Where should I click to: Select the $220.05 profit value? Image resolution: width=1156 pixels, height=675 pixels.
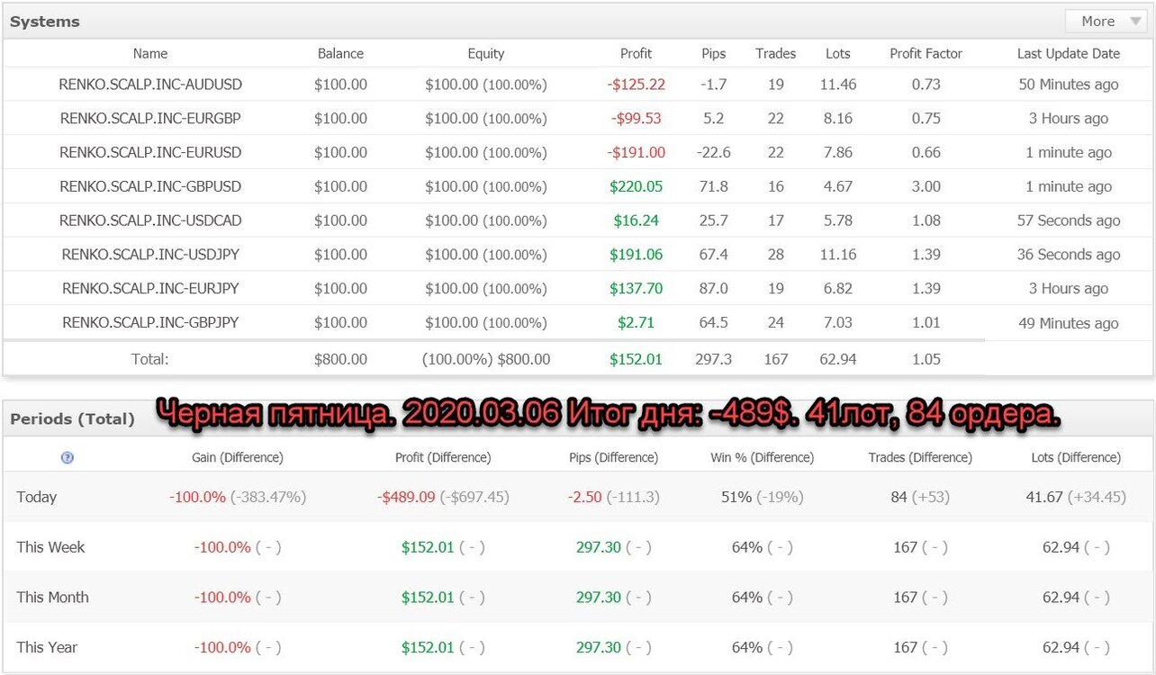point(636,186)
